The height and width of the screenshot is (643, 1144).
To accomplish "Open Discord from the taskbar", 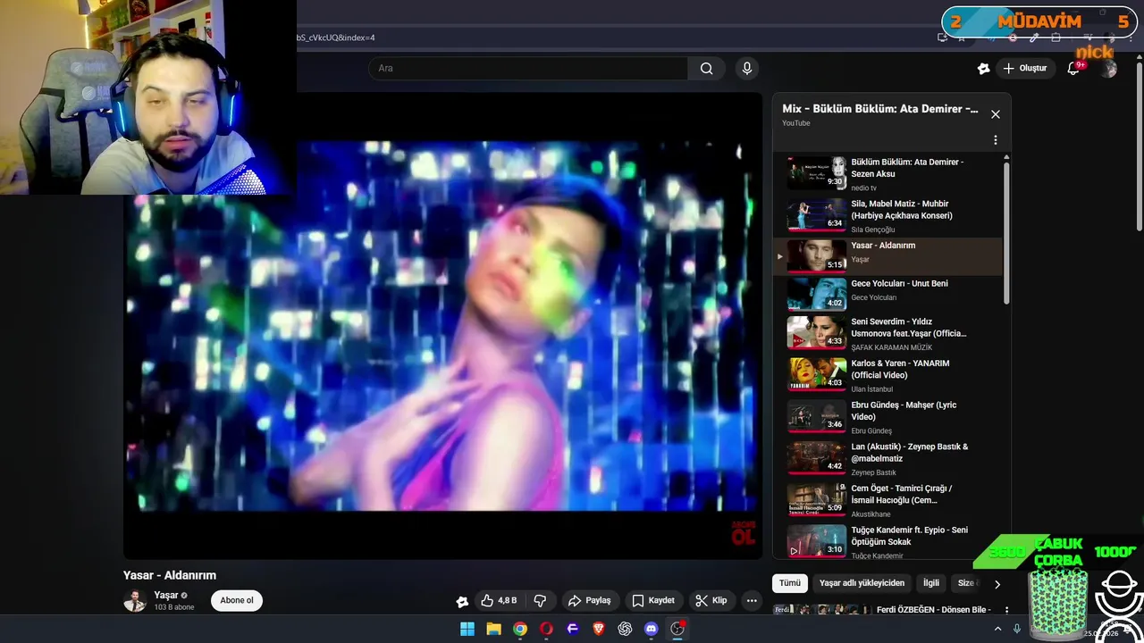I will 652,629.
